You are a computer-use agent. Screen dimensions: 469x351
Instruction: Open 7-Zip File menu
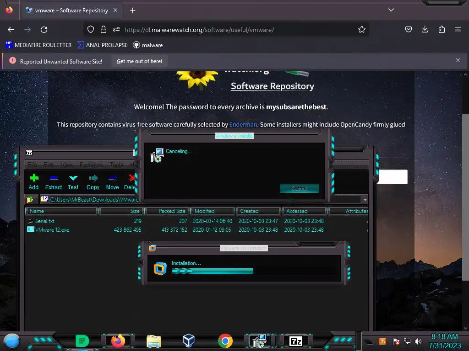tap(33, 165)
